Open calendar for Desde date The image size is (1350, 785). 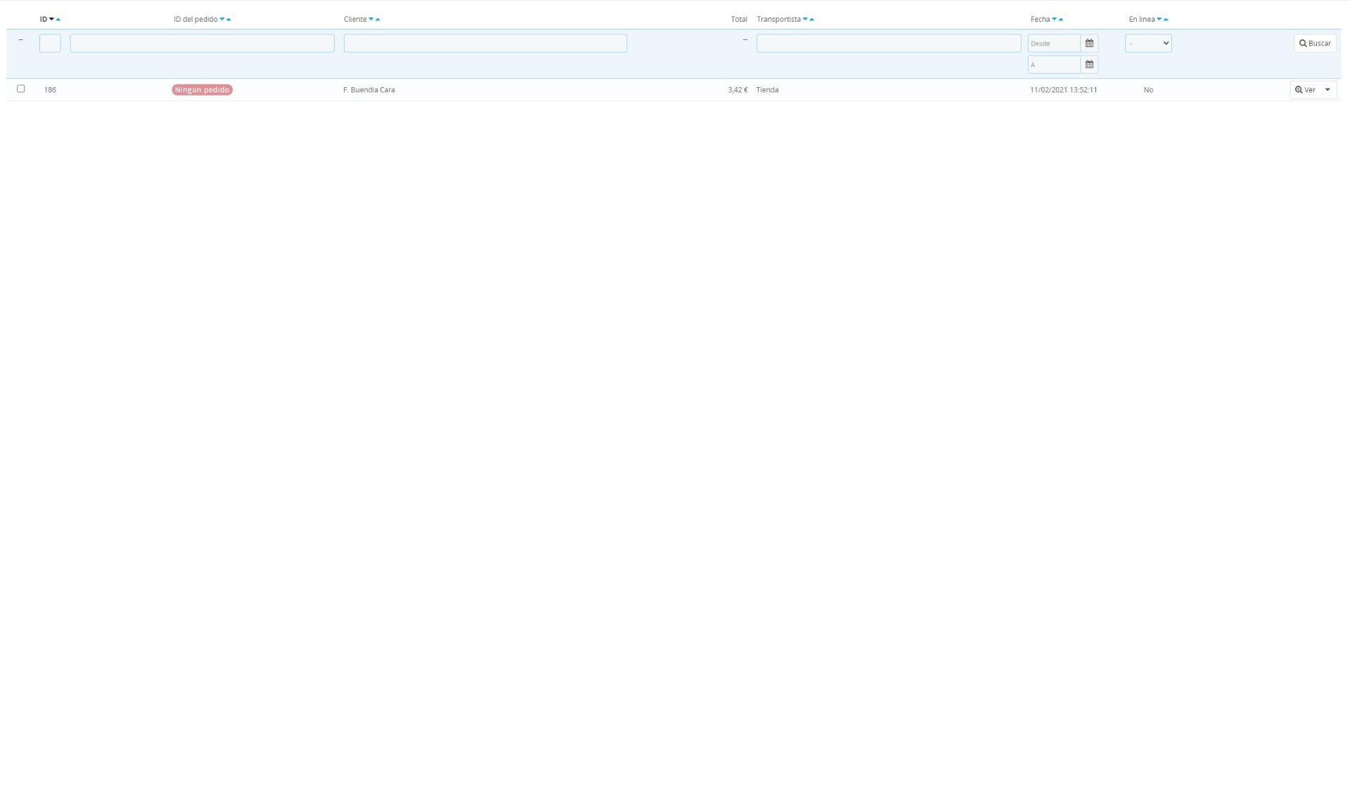click(x=1089, y=44)
